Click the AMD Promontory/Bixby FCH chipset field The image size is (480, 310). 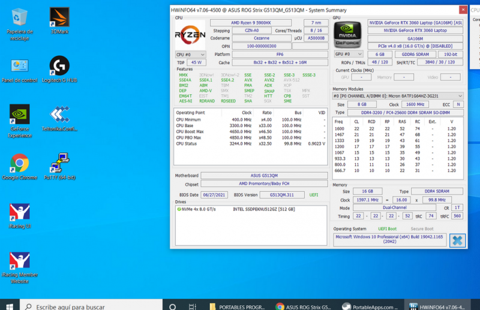pos(264,183)
